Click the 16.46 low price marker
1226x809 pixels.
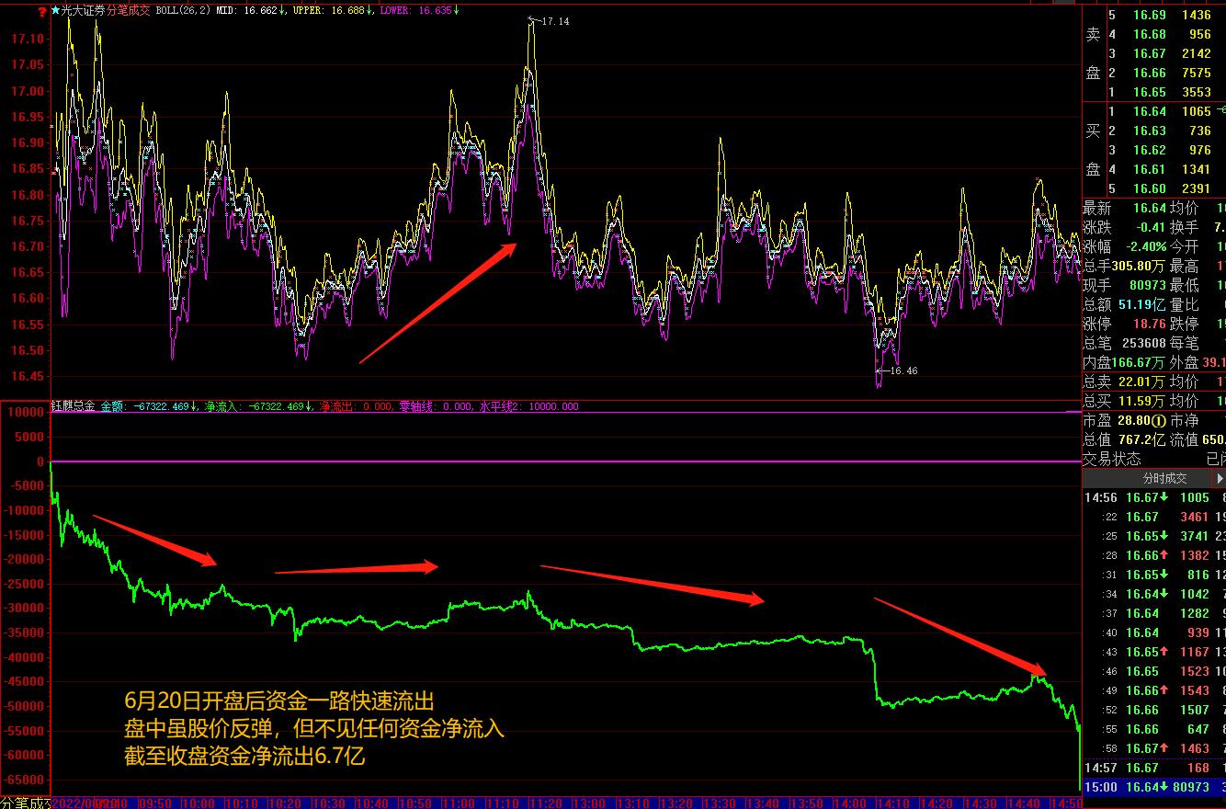point(904,370)
